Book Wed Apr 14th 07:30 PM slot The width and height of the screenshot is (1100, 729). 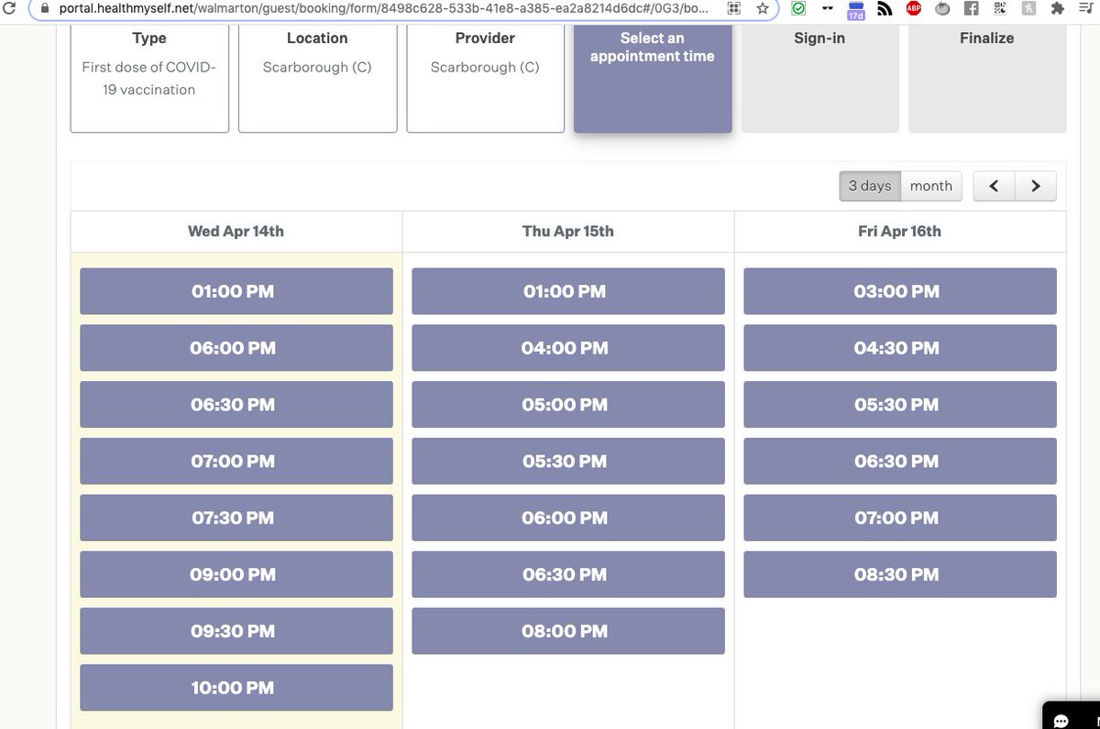click(x=236, y=518)
